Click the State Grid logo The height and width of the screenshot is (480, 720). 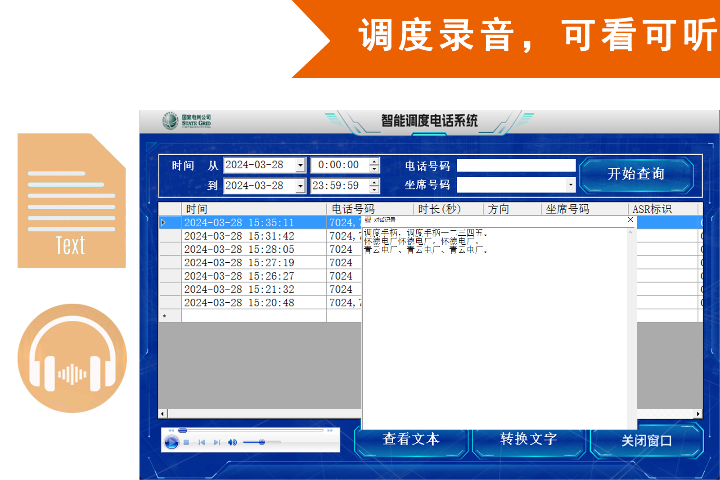pyautogui.click(x=186, y=121)
